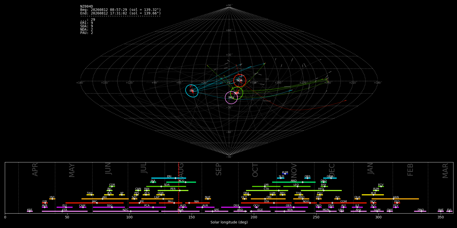Click the End: 20260812 17:31:02 line
This screenshot has width=457, height=228.
click(x=121, y=13)
